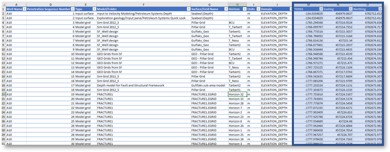This screenshot has width=390, height=152.
Task: Select column J header
Action: 276,5
